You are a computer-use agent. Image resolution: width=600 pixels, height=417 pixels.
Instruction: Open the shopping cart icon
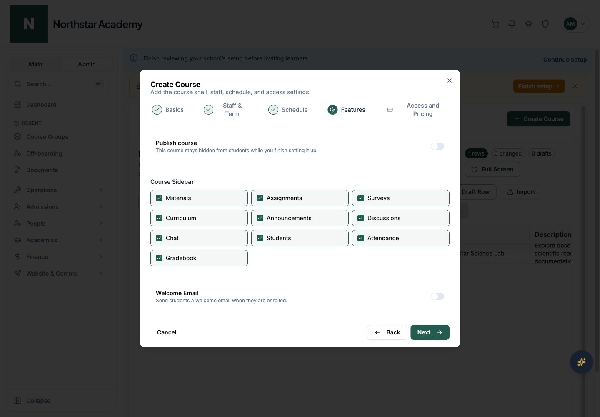[495, 24]
